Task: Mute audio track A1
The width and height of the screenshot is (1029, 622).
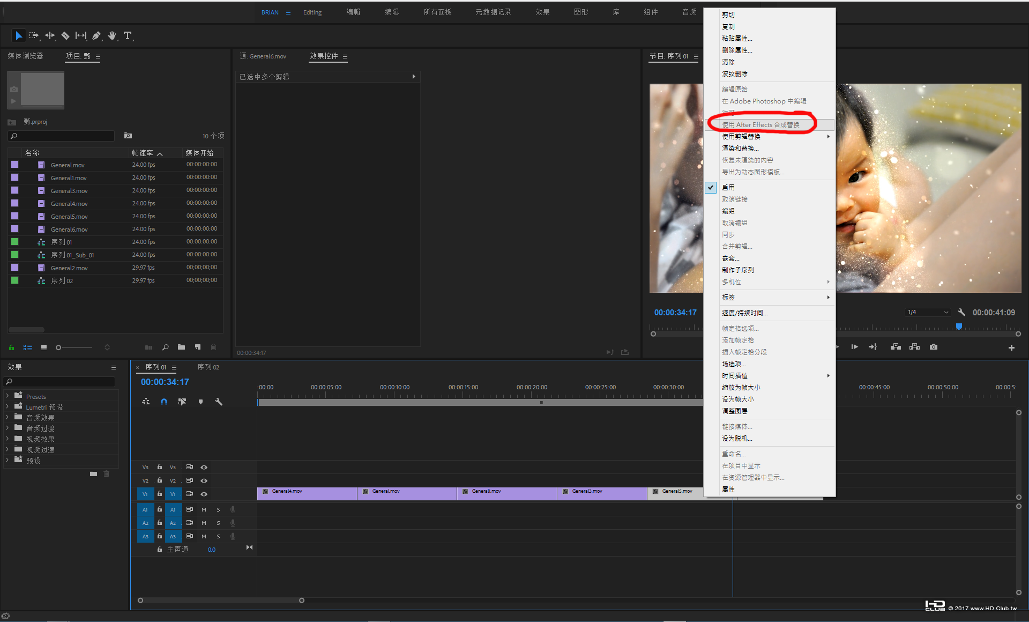Action: pos(204,509)
